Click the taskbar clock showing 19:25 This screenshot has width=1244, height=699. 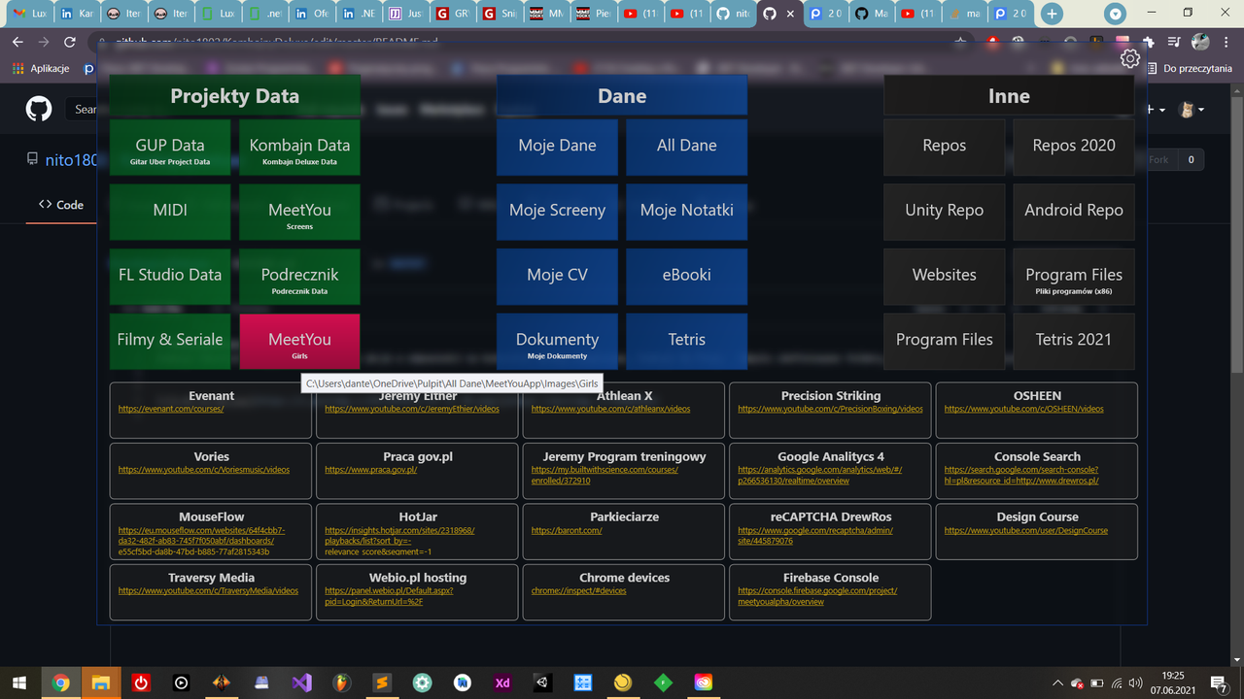[1173, 683]
